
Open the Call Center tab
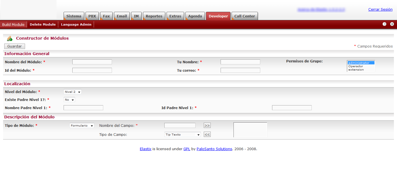[x=245, y=16]
